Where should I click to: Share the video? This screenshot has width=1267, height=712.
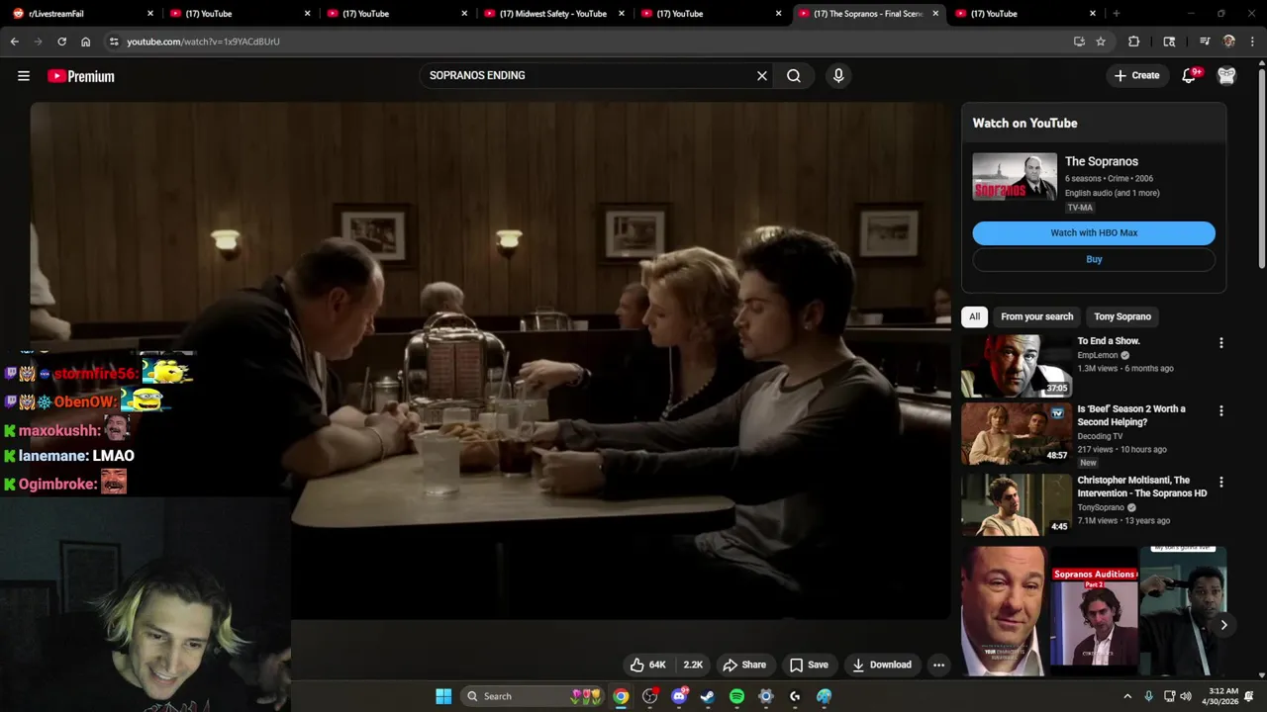(x=744, y=665)
